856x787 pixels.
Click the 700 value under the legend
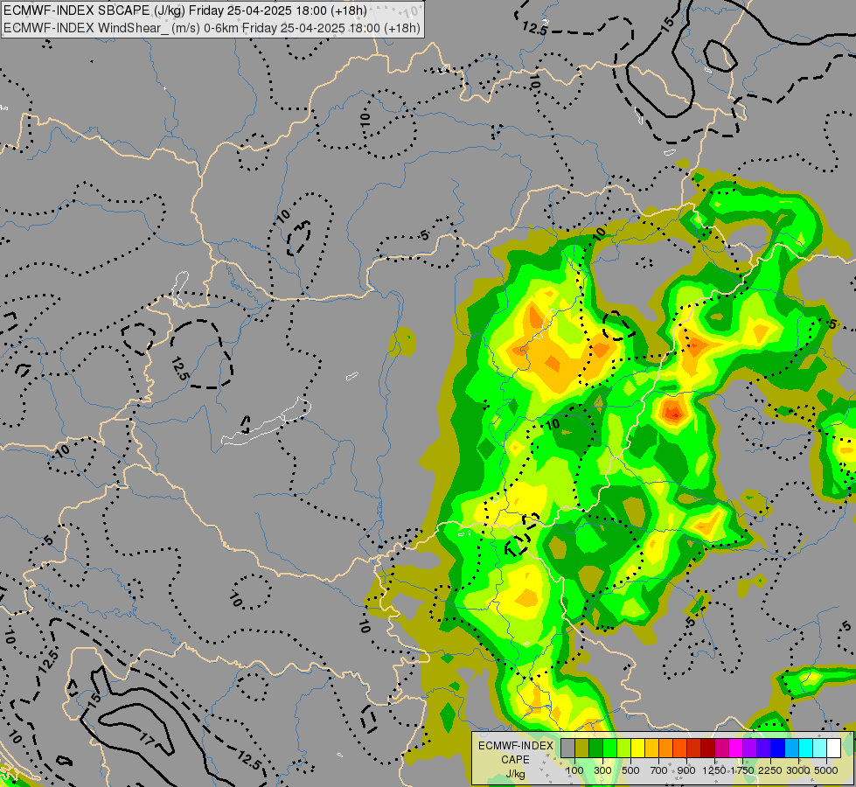(x=659, y=770)
